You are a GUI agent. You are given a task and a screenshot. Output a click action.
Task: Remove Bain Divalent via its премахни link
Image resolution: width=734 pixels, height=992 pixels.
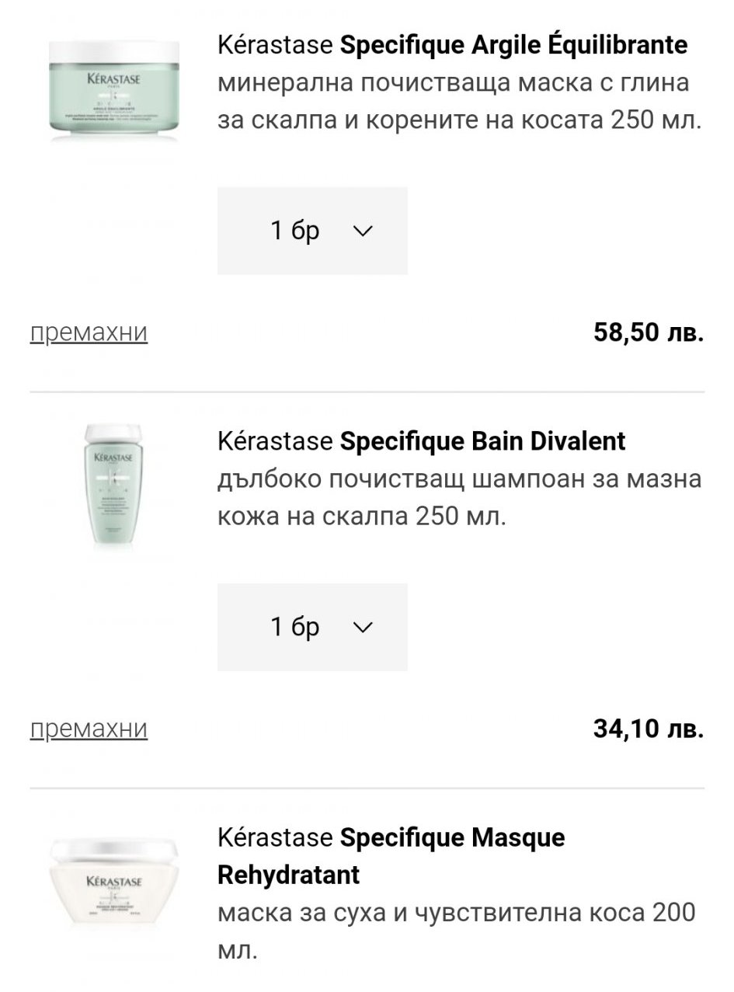click(x=89, y=729)
